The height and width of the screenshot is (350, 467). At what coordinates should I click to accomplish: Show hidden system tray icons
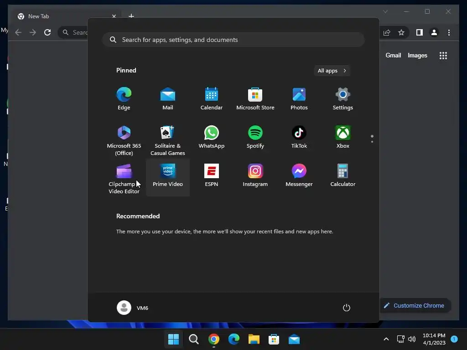click(386, 339)
